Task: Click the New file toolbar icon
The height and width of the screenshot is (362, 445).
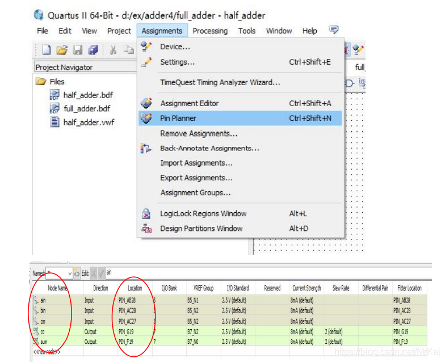Action: (47, 50)
